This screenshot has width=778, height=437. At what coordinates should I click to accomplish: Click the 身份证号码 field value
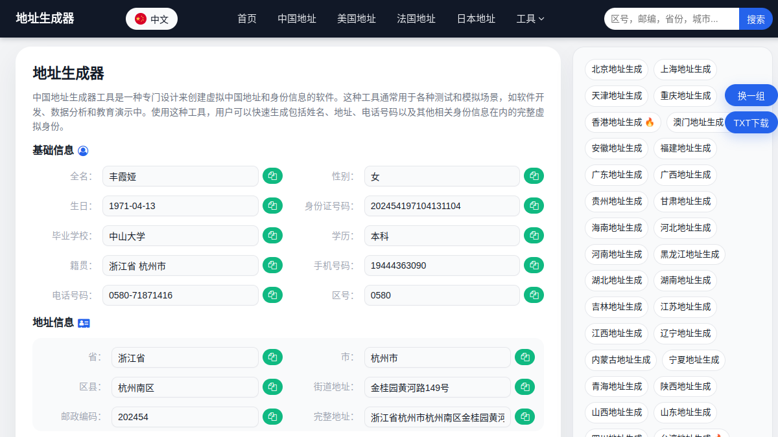442,206
